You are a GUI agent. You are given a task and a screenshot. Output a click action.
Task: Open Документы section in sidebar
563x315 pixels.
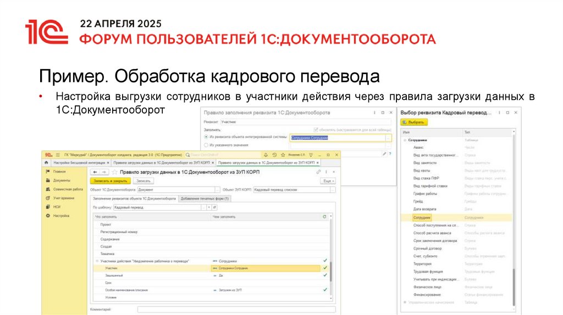[58, 180]
